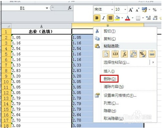
Task: Toggle Bold formatting in mini toolbar
Action: [97, 18]
